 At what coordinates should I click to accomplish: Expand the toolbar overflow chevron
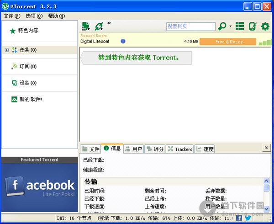pyautogui.click(x=109, y=23)
